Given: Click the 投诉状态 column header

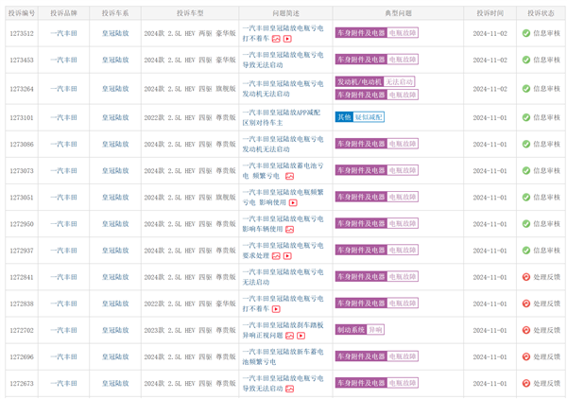Looking at the screenshot, I should pyautogui.click(x=541, y=13).
